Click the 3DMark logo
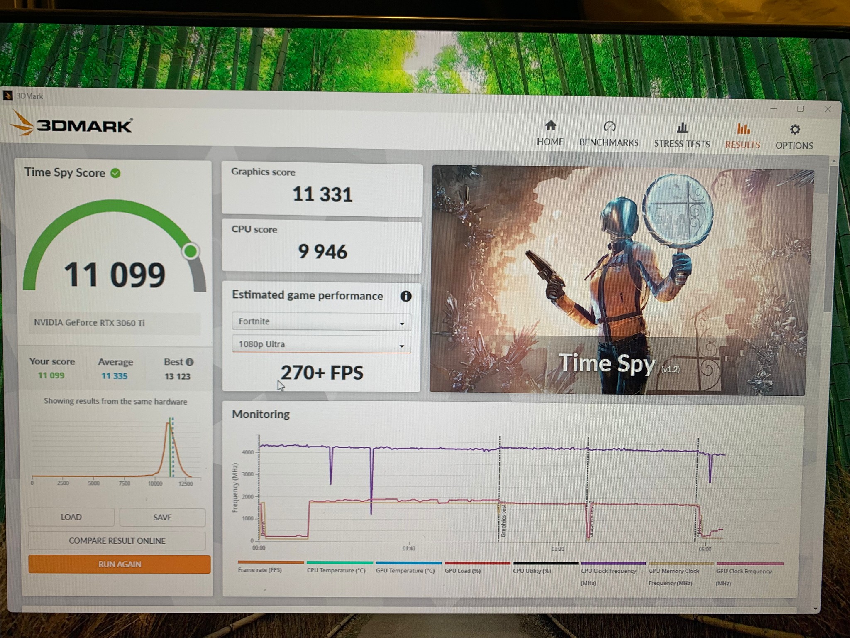The width and height of the screenshot is (850, 638). pyautogui.click(x=71, y=123)
